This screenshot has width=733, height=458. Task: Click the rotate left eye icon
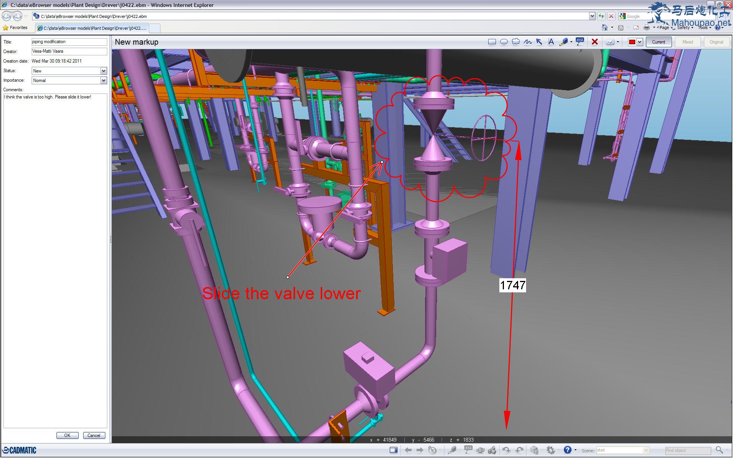[x=507, y=450]
